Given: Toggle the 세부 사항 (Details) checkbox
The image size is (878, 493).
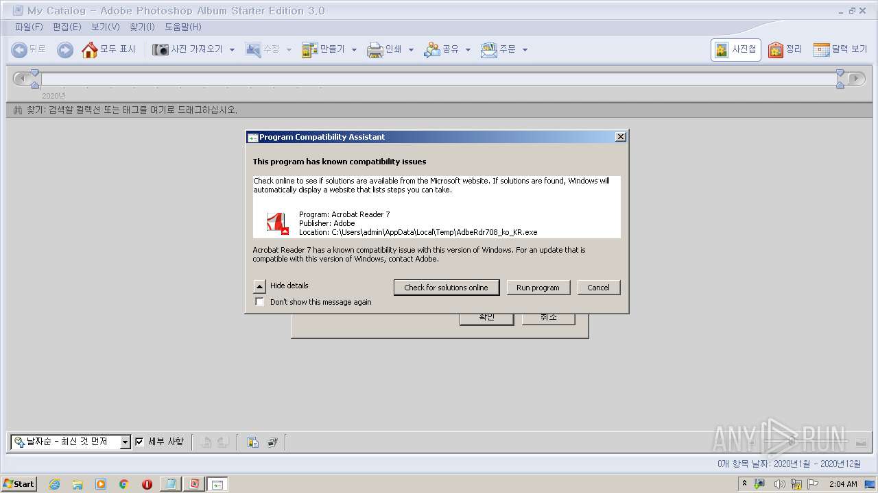Looking at the screenshot, I should click(x=139, y=442).
